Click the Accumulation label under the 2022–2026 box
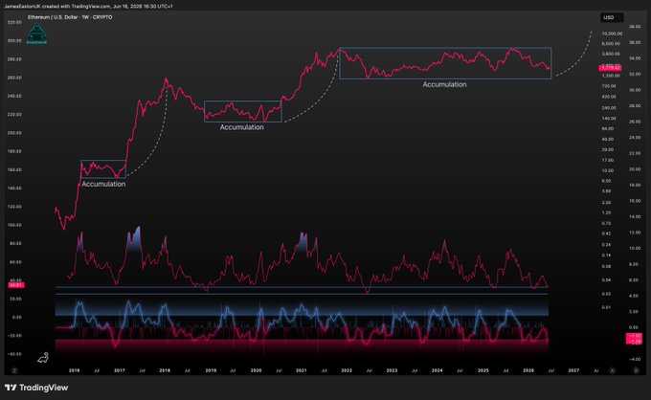 pos(444,84)
